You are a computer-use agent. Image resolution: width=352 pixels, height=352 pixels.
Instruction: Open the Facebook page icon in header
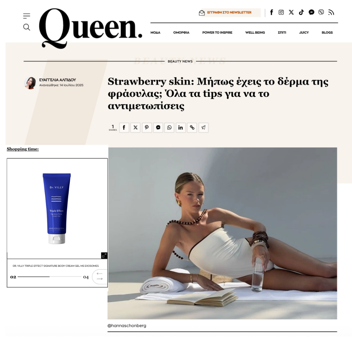[271, 12]
